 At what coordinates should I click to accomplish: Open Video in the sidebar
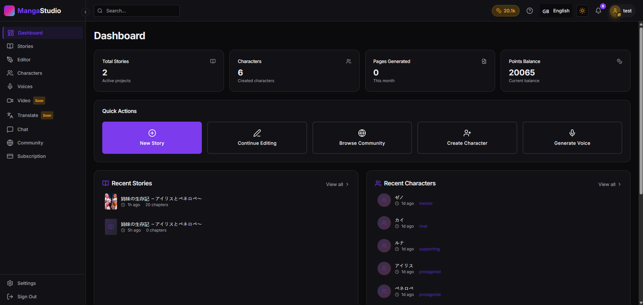[x=43, y=101]
